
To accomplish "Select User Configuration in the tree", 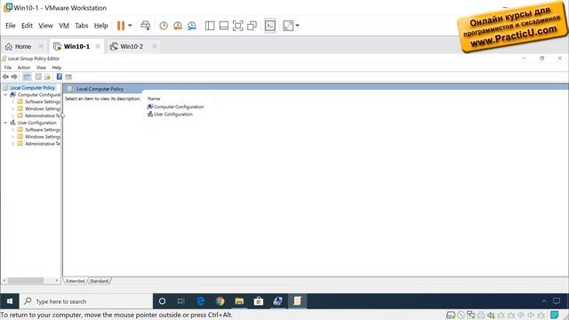I will (x=37, y=123).
